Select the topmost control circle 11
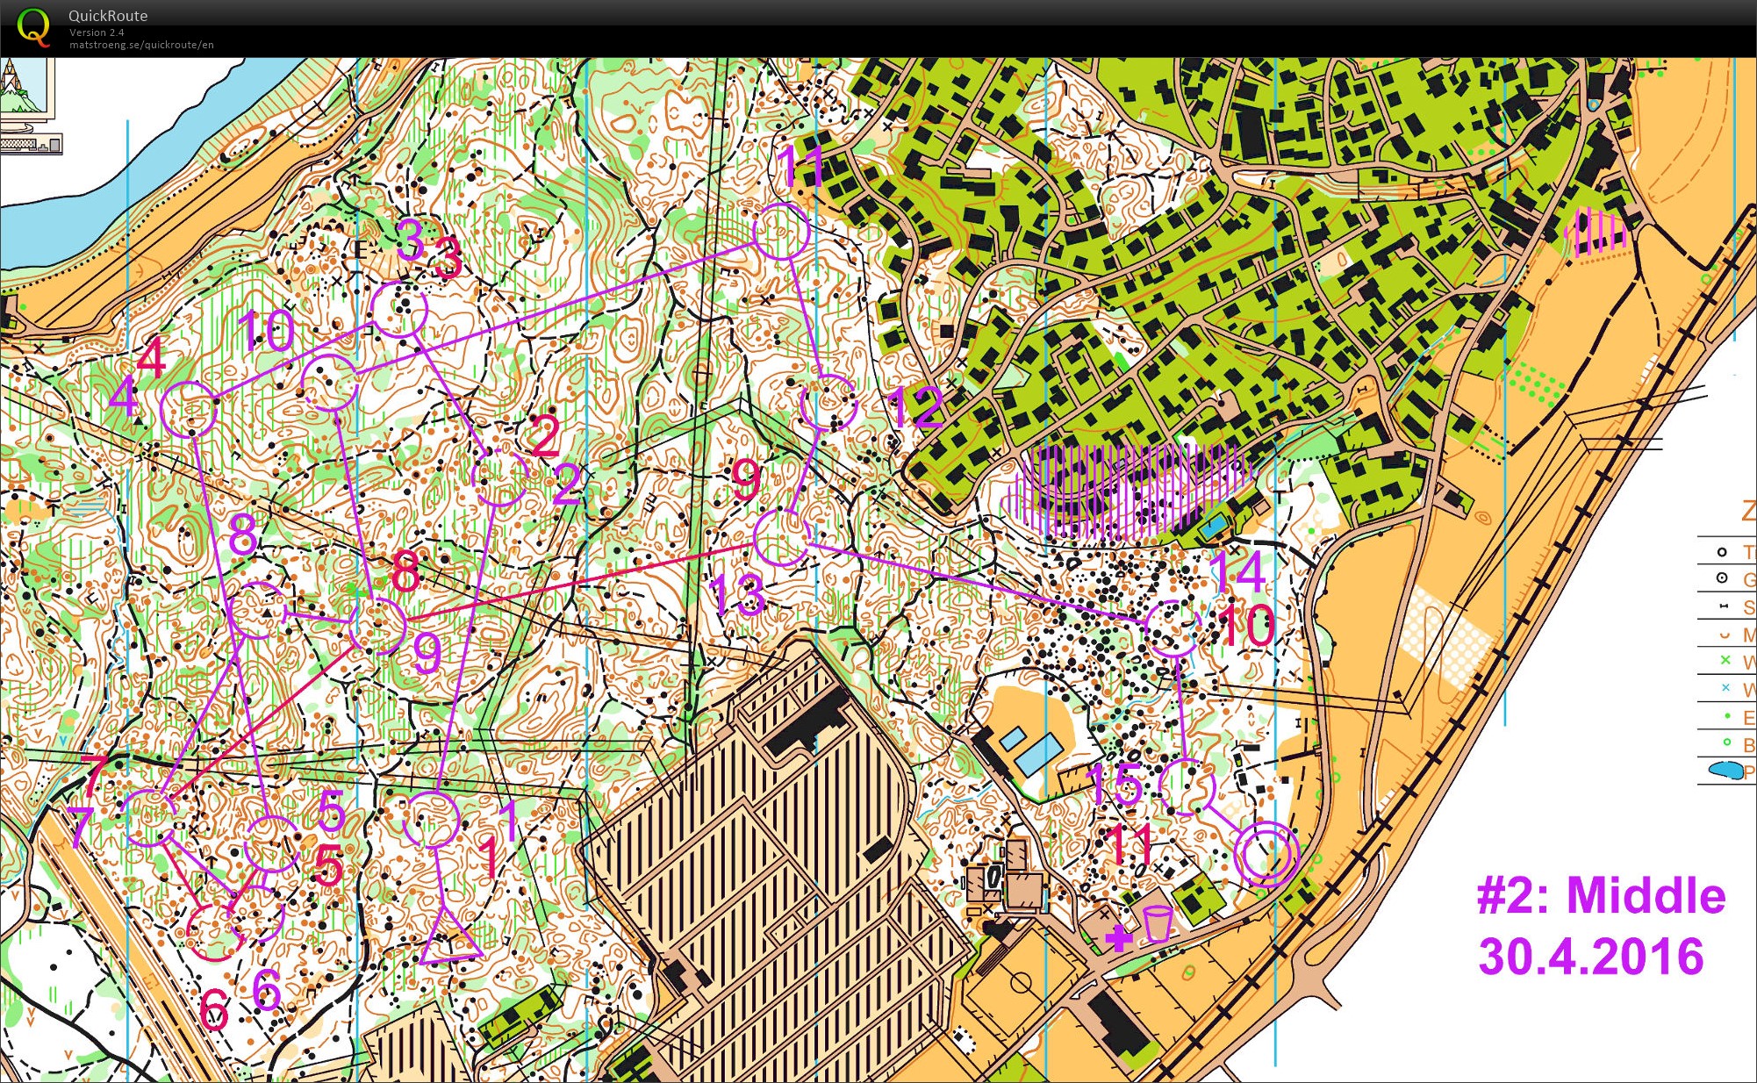The width and height of the screenshot is (1757, 1083). click(781, 231)
